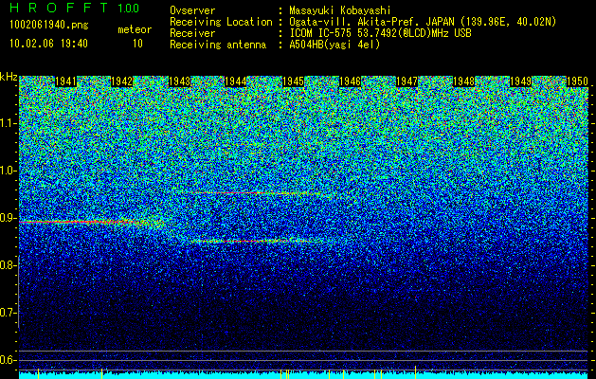Screen dimensions: 596x379
Task: Click observer name Masayuki Kobayashi
Action: 340,11
